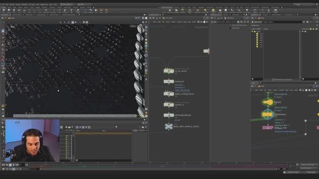Click the Light Linker path text field
The image size is (319, 179).
283,22
